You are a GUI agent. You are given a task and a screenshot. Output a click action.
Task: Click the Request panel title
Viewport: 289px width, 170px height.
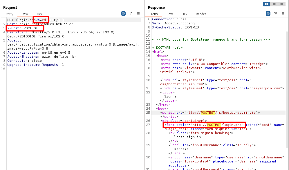point(10,7)
